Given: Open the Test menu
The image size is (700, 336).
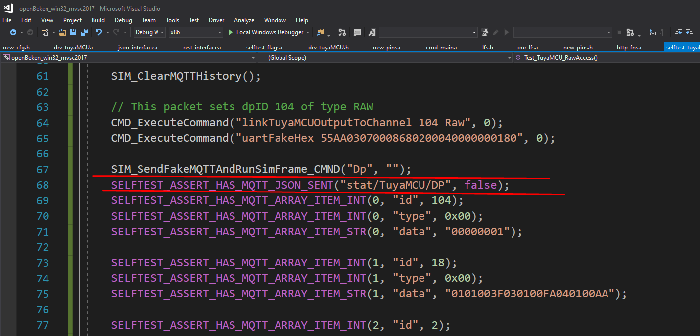Looking at the screenshot, I should (x=194, y=20).
